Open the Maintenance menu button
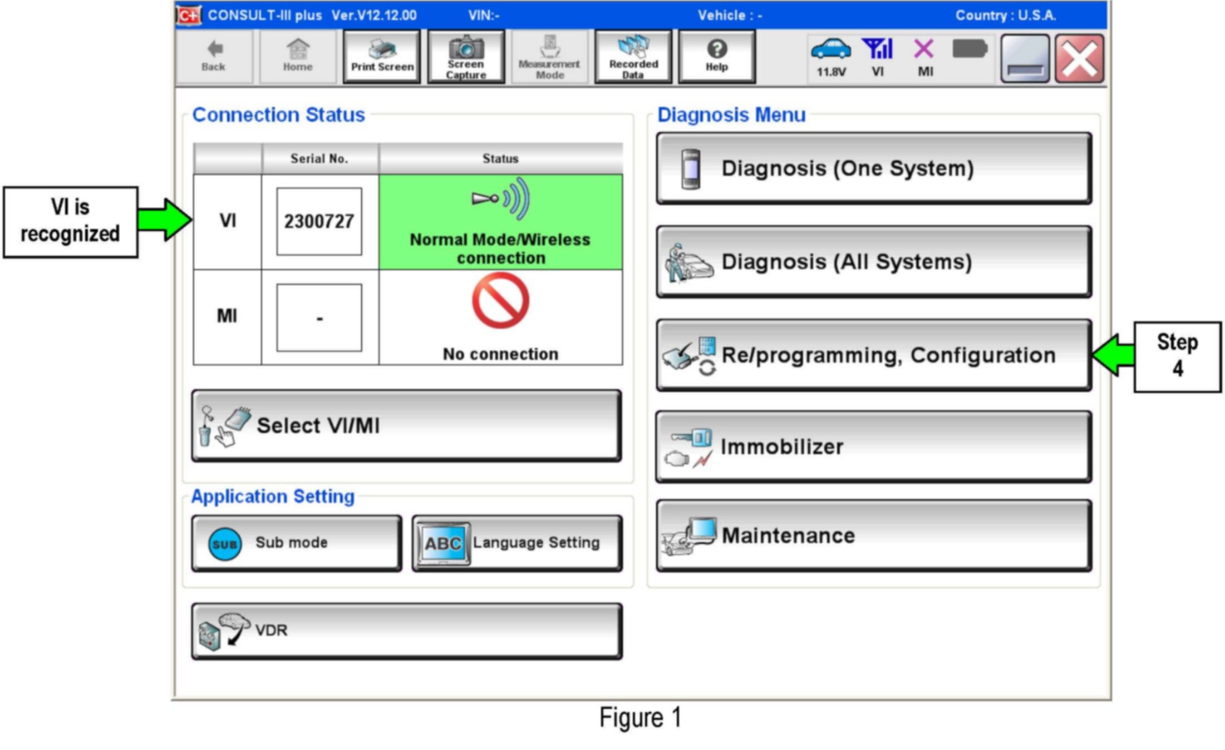1225x750 pixels. [x=873, y=536]
